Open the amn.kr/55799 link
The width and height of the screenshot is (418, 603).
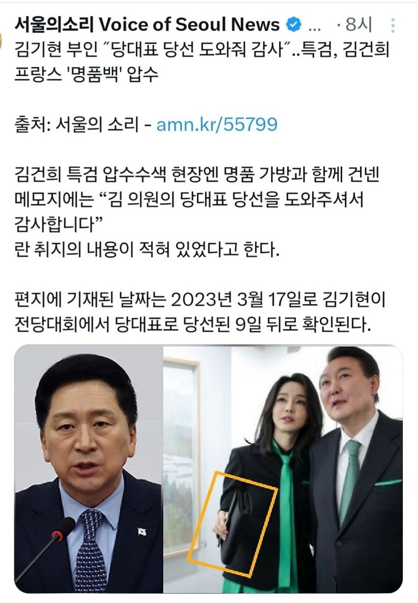pos(217,124)
